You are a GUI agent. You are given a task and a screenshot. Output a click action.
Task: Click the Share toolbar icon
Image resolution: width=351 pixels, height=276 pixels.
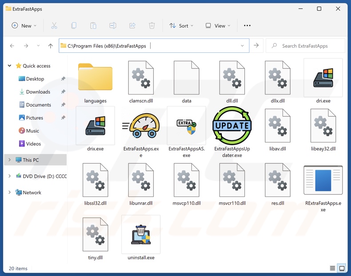(x=132, y=26)
